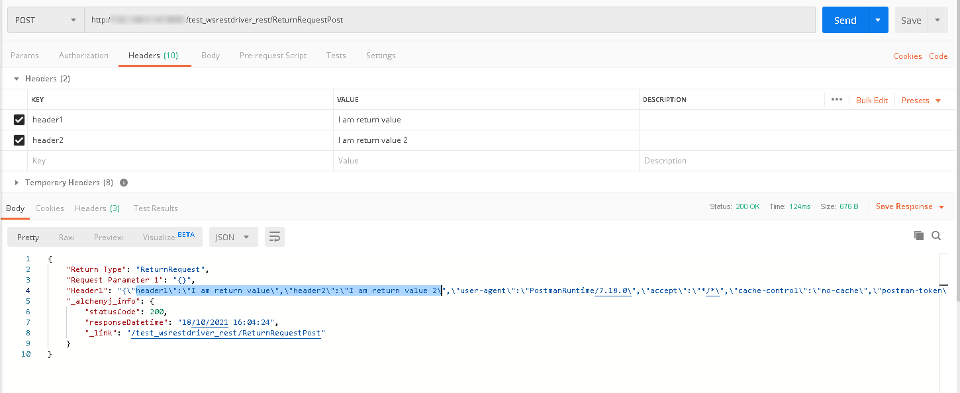Image resolution: width=960 pixels, height=393 pixels.
Task: Uncheck the header1 checkbox
Action: point(19,120)
